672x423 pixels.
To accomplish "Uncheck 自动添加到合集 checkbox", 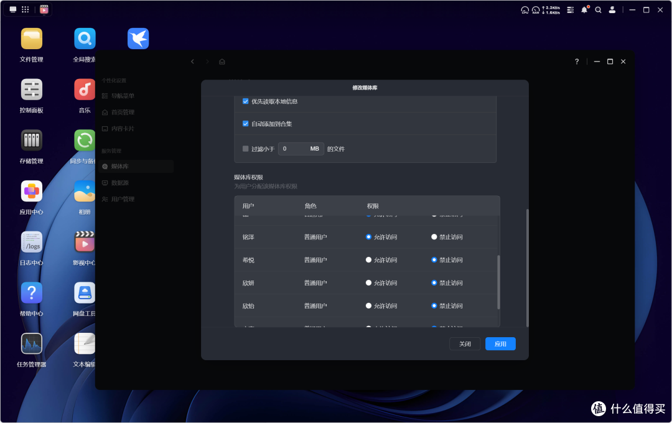I will click(x=246, y=123).
